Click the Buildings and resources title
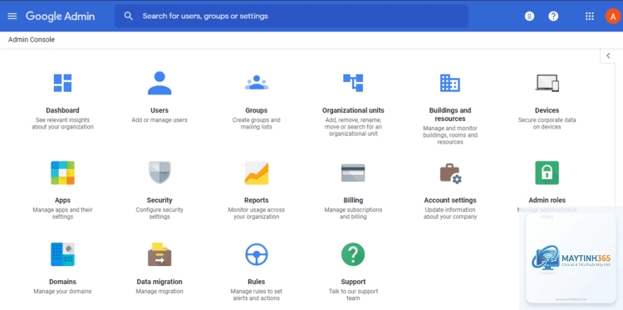623x310 pixels. [x=449, y=114]
